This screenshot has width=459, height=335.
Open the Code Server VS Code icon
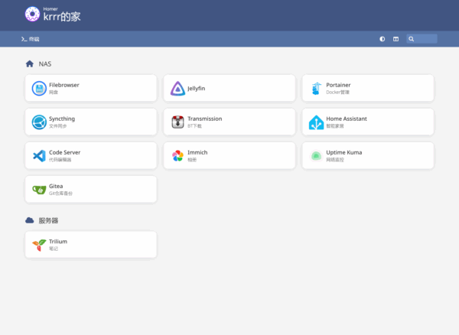39,156
